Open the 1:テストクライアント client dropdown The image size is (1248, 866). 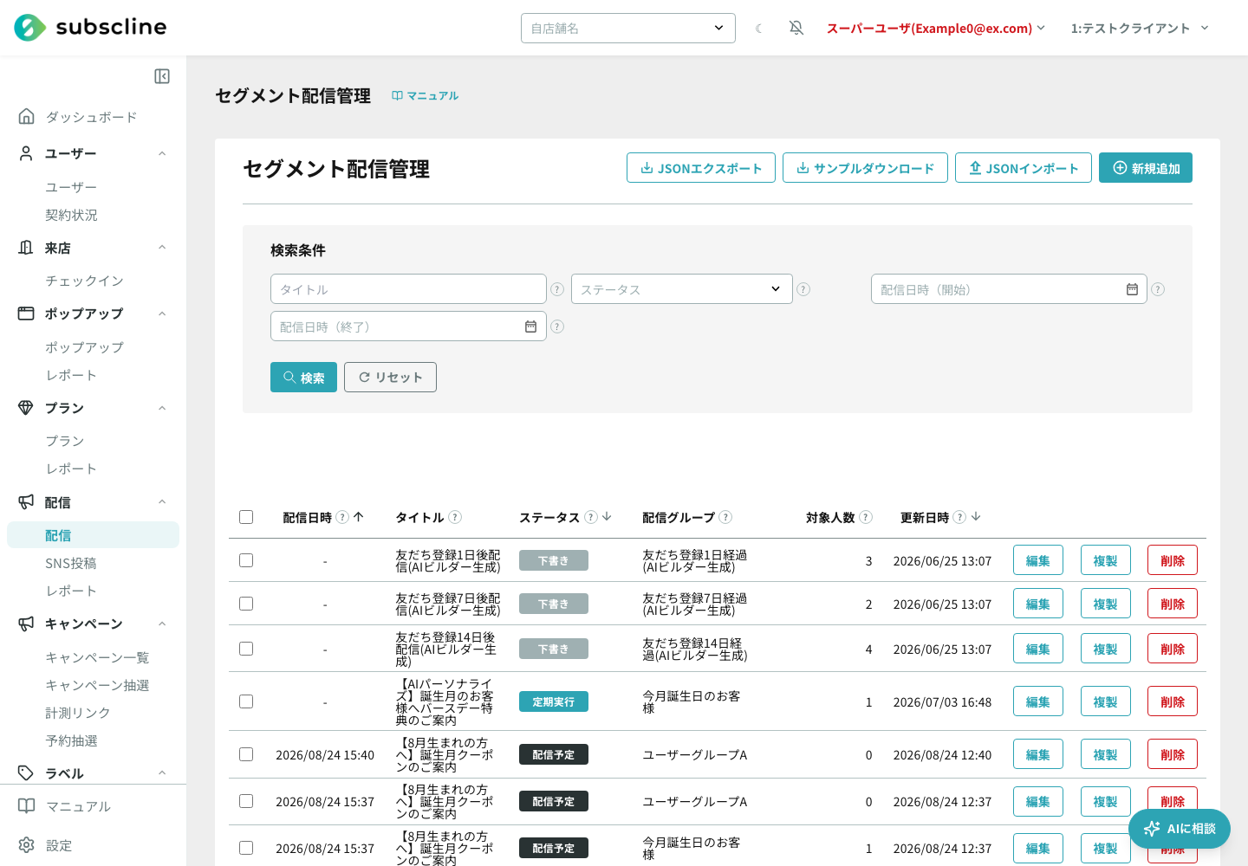click(x=1140, y=29)
